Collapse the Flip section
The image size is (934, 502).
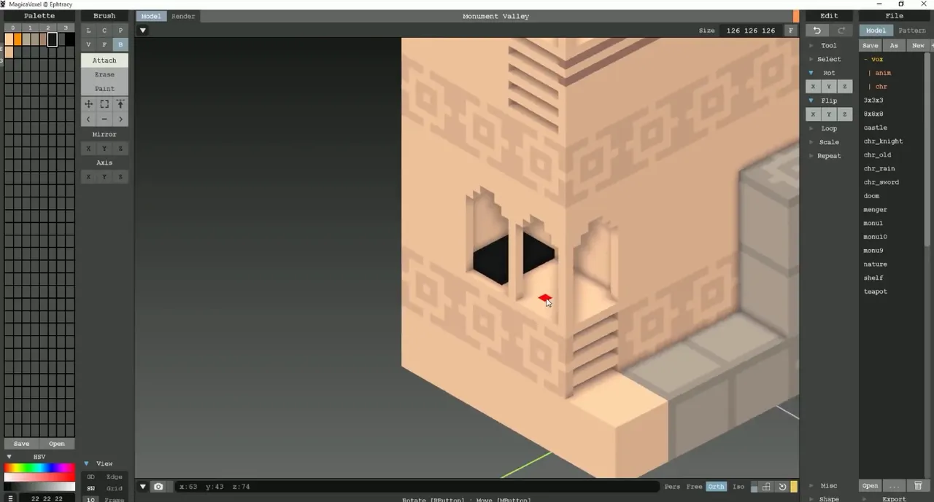(x=811, y=101)
